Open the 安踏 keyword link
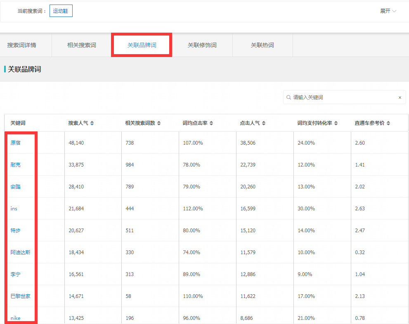Viewport: 409px width, 324px height. tap(15, 187)
